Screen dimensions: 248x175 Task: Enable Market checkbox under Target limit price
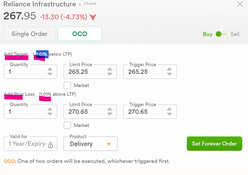point(67,85)
